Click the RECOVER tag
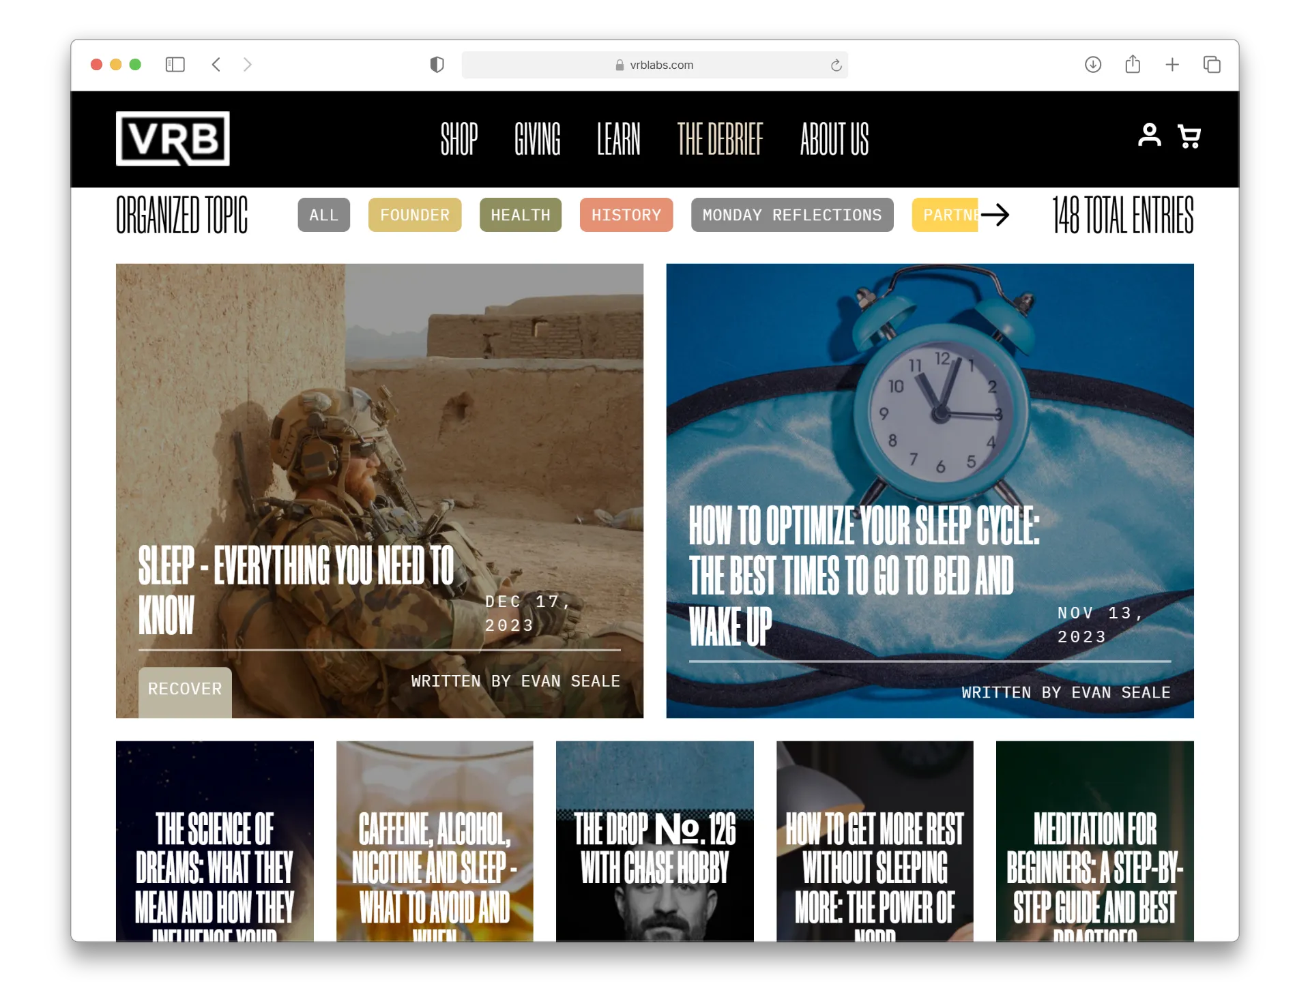 pyautogui.click(x=185, y=689)
